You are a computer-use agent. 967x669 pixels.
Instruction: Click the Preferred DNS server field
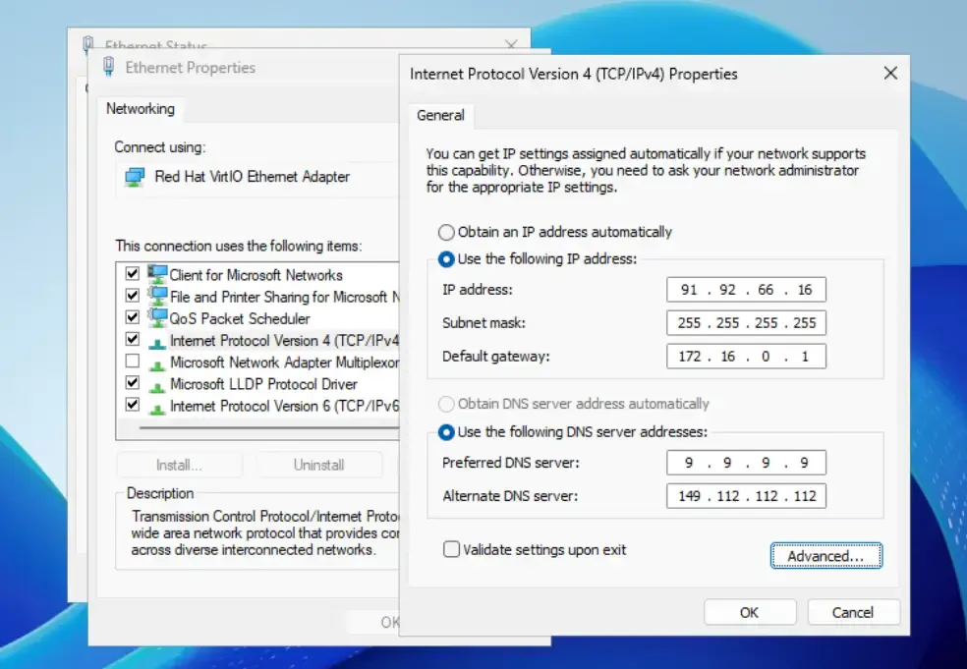[x=746, y=462]
